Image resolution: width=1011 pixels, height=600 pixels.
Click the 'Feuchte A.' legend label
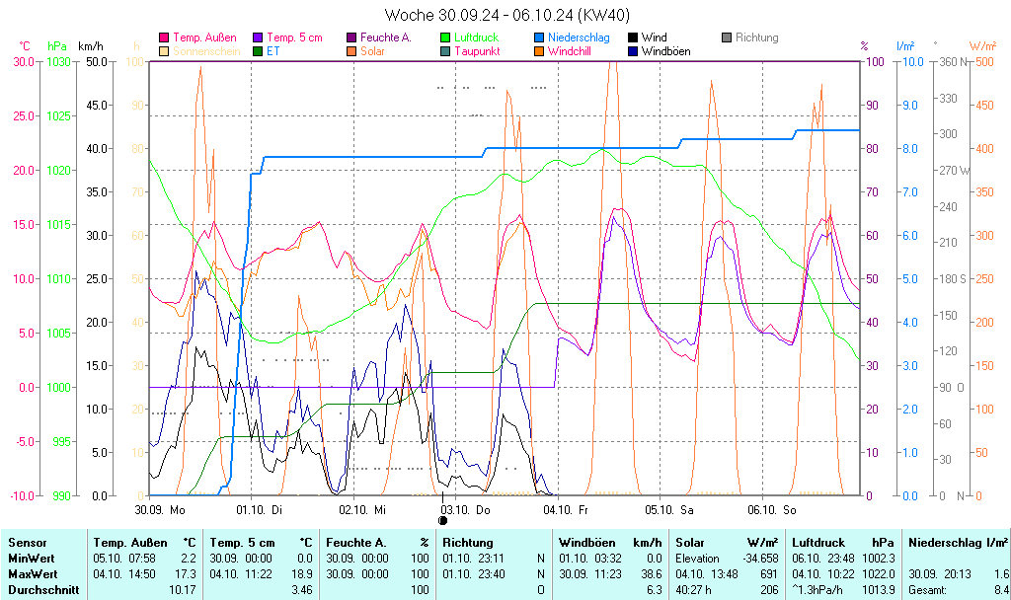(x=386, y=37)
